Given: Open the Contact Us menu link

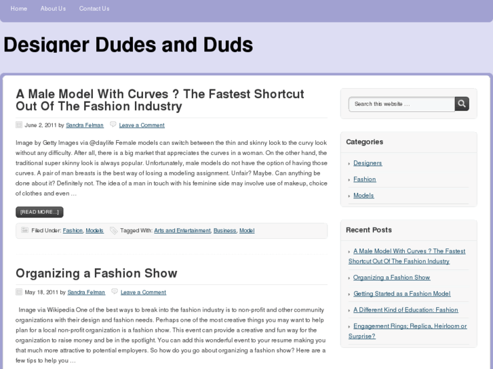Looking at the screenshot, I should pos(94,9).
